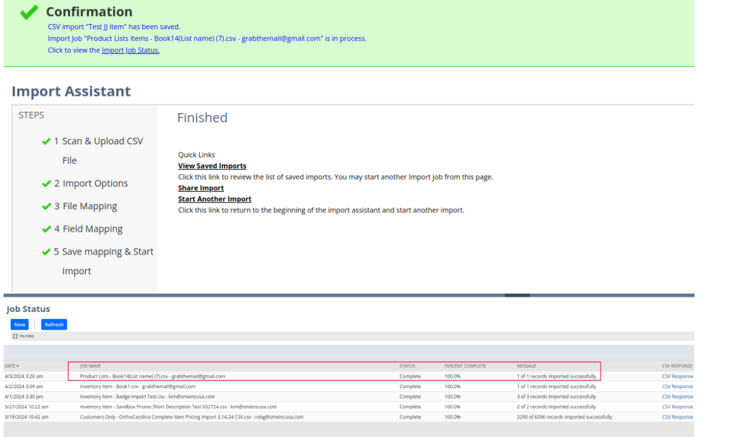The width and height of the screenshot is (730, 437).
Task: Click Start Another Import link
Action: point(214,199)
